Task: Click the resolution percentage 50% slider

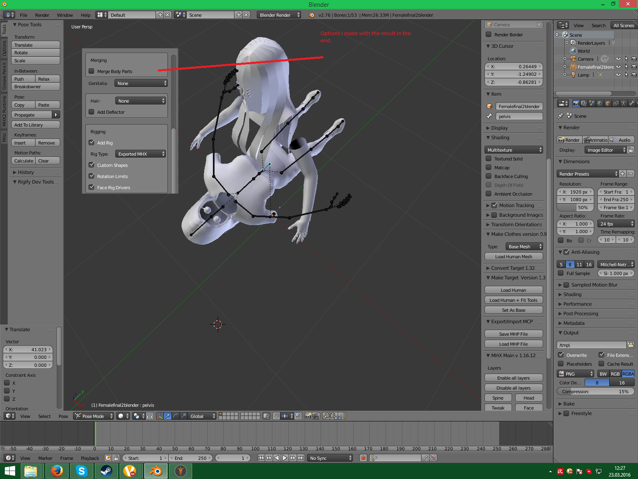Action: (575, 208)
